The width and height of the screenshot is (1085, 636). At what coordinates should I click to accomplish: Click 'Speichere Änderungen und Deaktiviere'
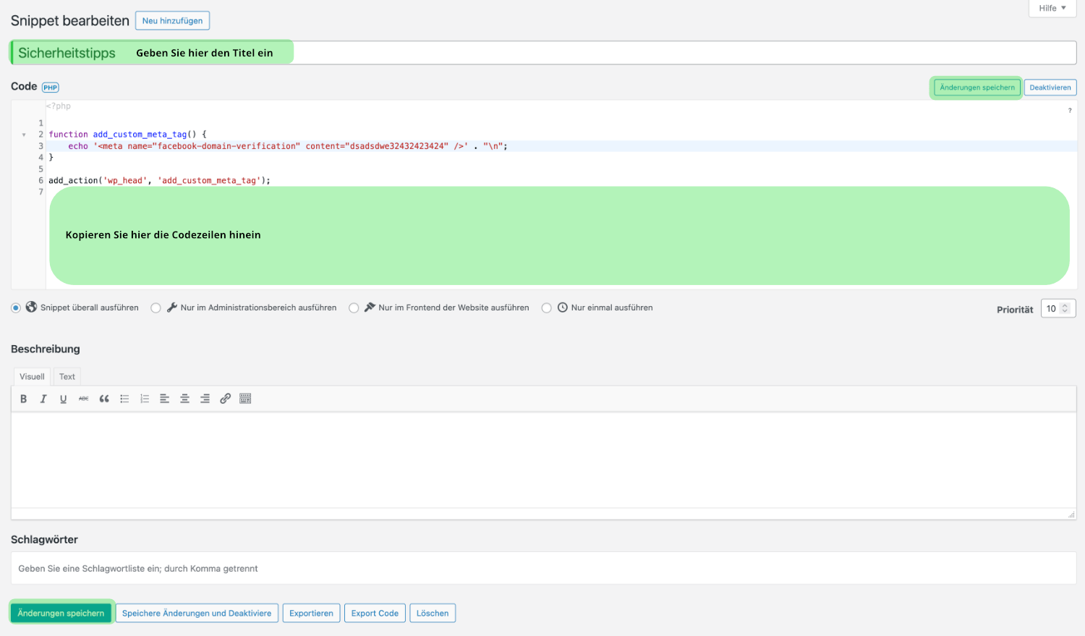click(x=197, y=613)
